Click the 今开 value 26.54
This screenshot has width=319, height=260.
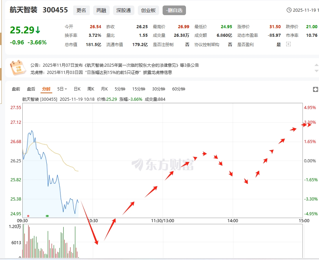coord(96,27)
